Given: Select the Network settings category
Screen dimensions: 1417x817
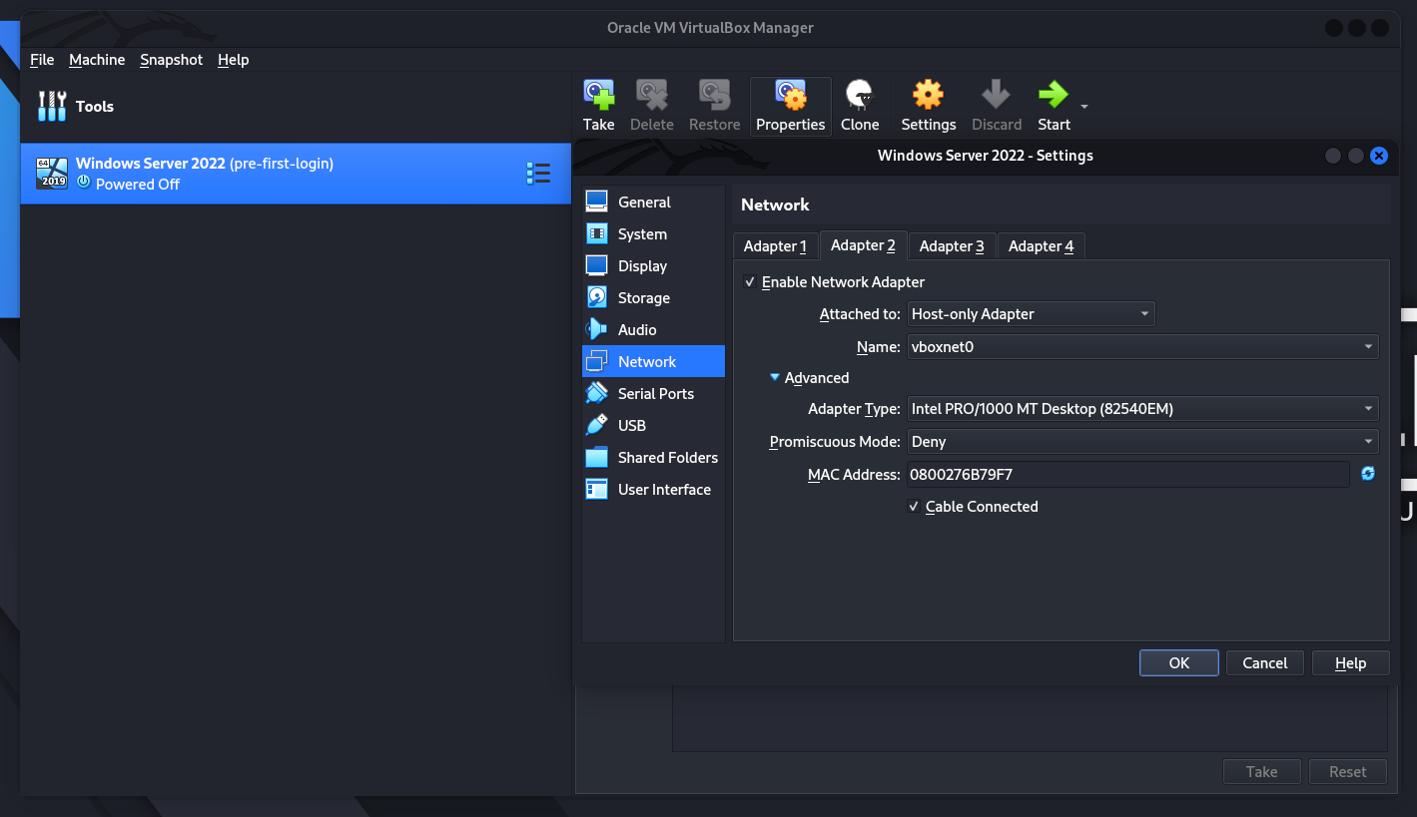Looking at the screenshot, I should pos(653,361).
